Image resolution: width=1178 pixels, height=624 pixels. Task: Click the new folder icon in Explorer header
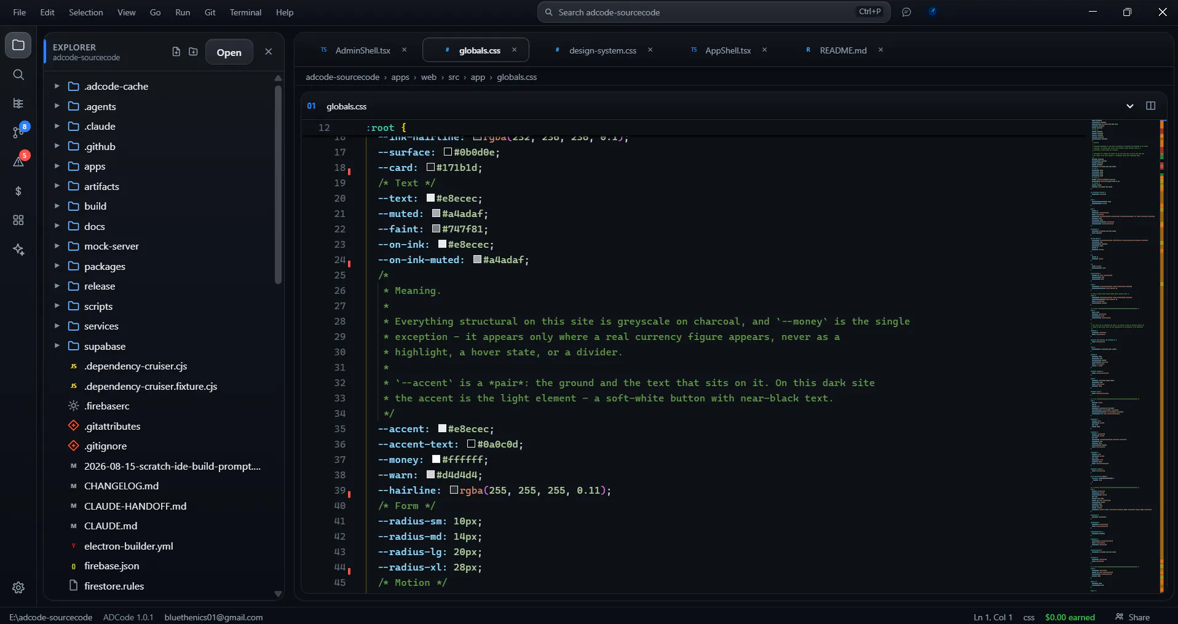[193, 52]
